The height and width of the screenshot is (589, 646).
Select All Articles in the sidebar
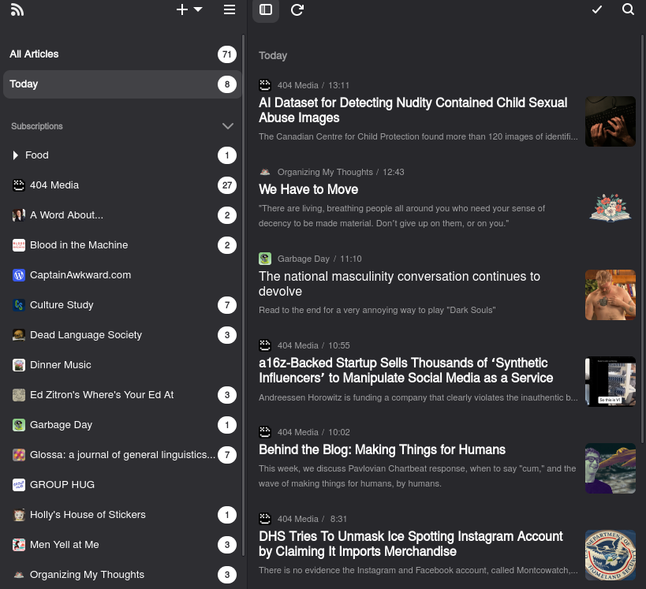click(34, 54)
